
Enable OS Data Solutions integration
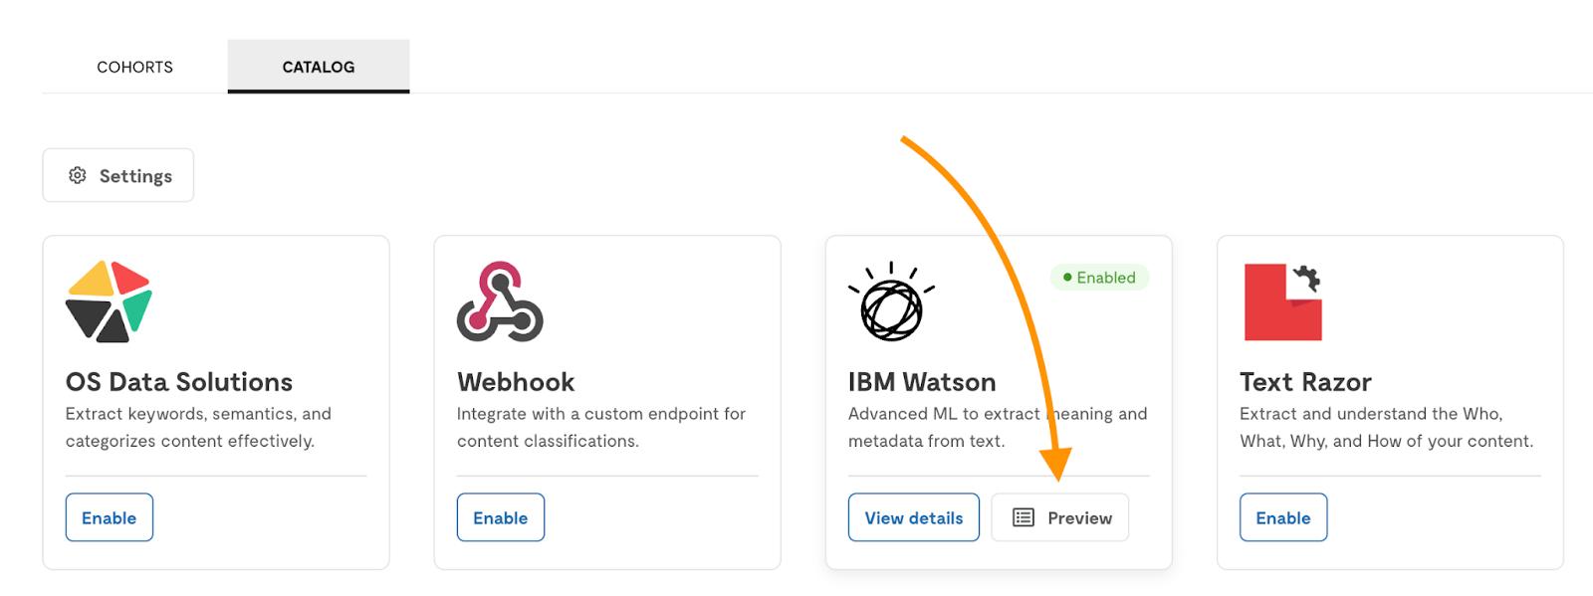click(x=110, y=517)
